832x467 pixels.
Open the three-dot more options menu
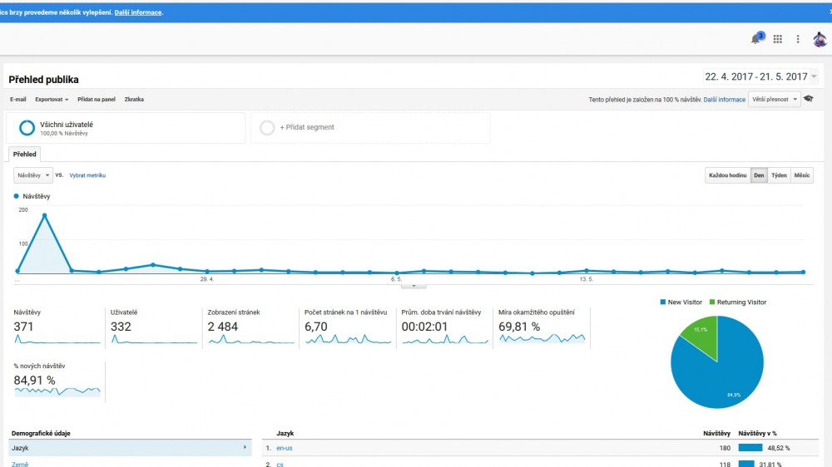click(x=798, y=39)
